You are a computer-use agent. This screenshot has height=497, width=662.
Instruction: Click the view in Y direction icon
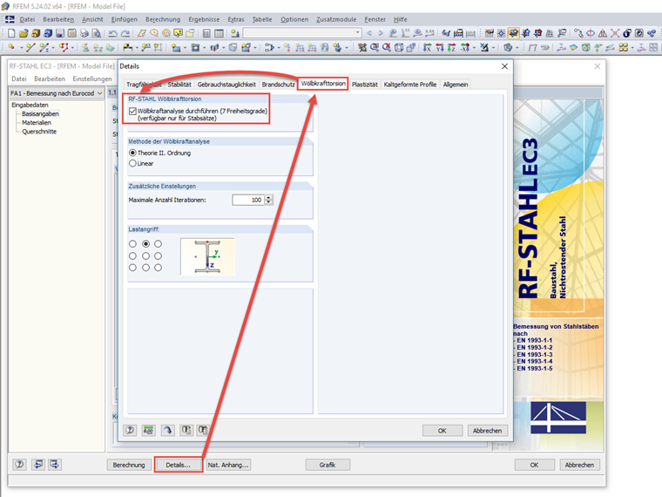[x=440, y=47]
